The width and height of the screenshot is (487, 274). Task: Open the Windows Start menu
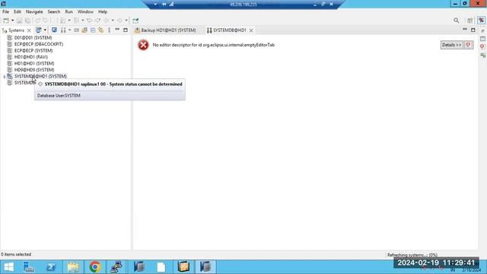[8, 267]
